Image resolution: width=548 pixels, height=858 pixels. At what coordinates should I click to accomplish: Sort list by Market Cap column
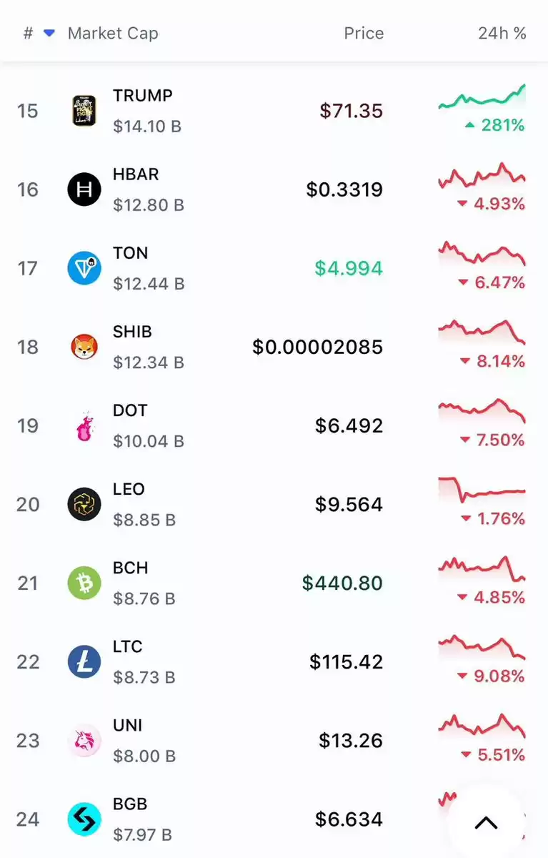[113, 33]
